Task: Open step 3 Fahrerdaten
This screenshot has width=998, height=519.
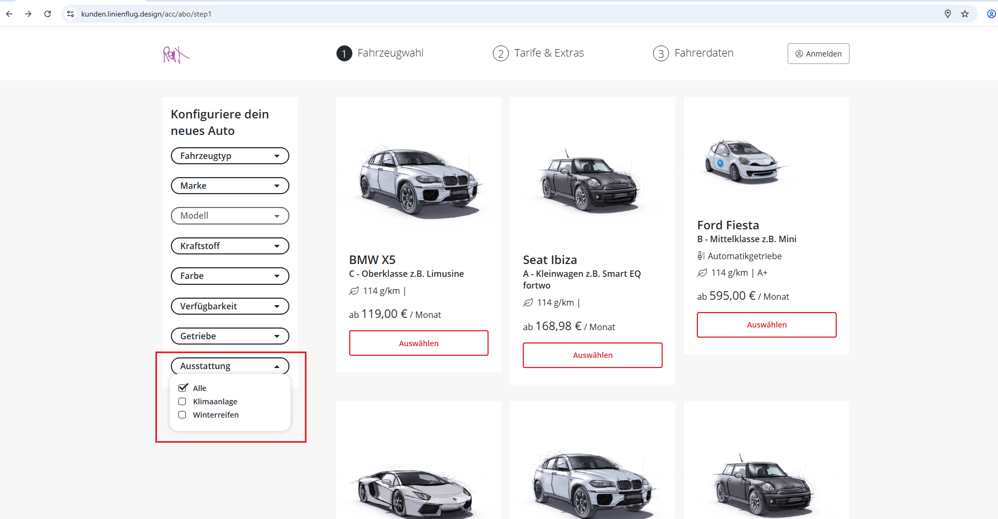Action: (x=693, y=53)
